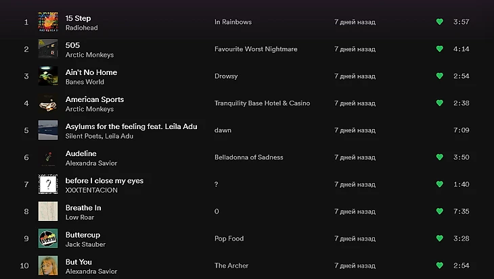Open Tranquility Base Hotel & Casino album
This screenshot has height=279, width=494.
262,103
